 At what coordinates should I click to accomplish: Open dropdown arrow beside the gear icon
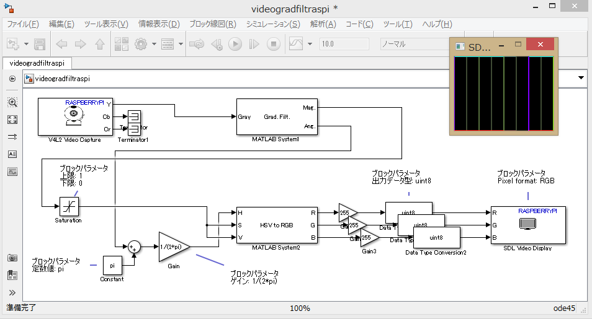[x=153, y=45]
